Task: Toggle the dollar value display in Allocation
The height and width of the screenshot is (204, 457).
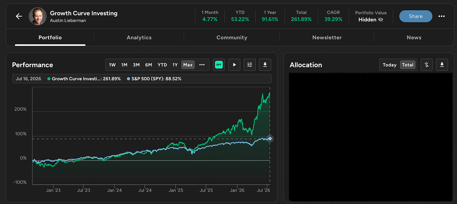Action: tap(427, 65)
